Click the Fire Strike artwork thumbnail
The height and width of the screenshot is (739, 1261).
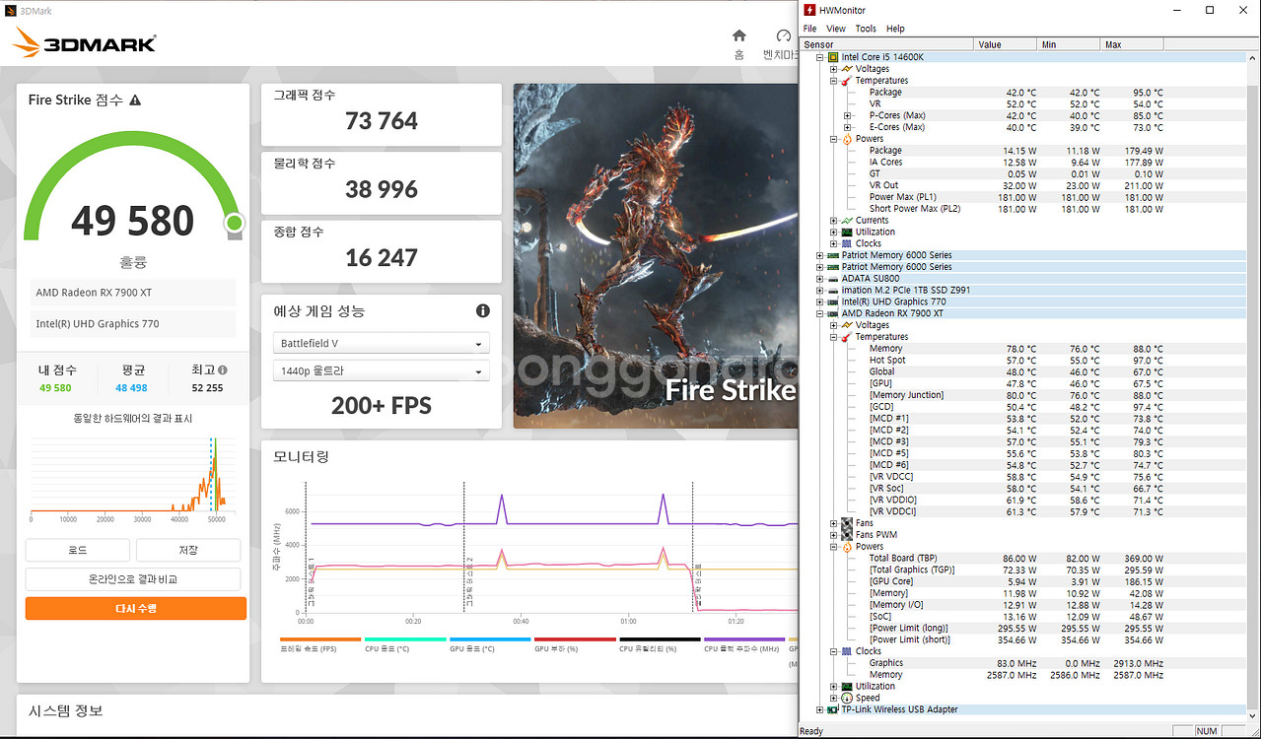point(655,255)
